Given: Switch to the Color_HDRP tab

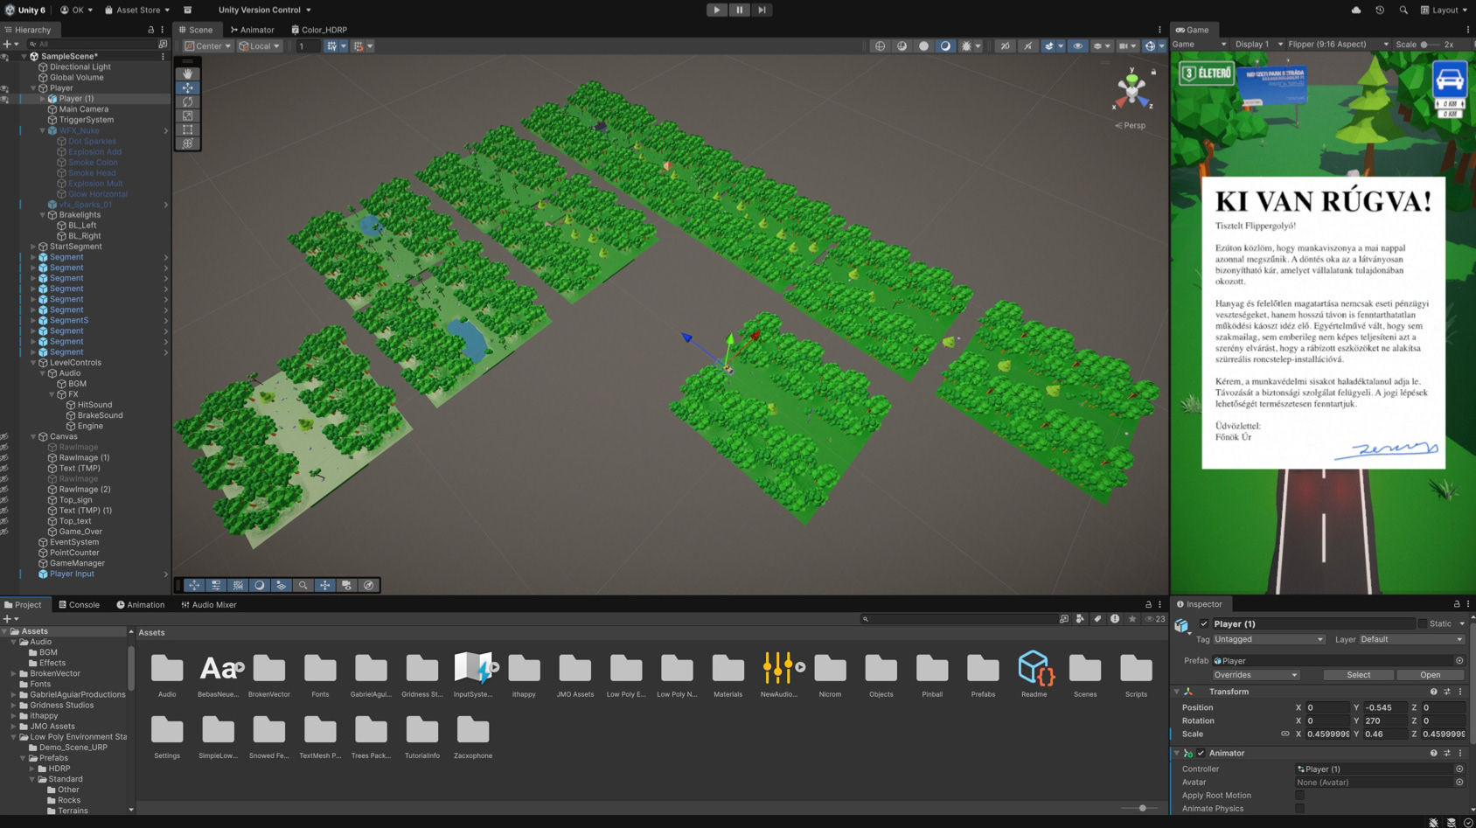Looking at the screenshot, I should [319, 30].
